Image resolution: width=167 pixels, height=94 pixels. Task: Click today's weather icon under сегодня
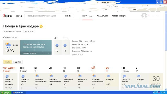coord(7,76)
